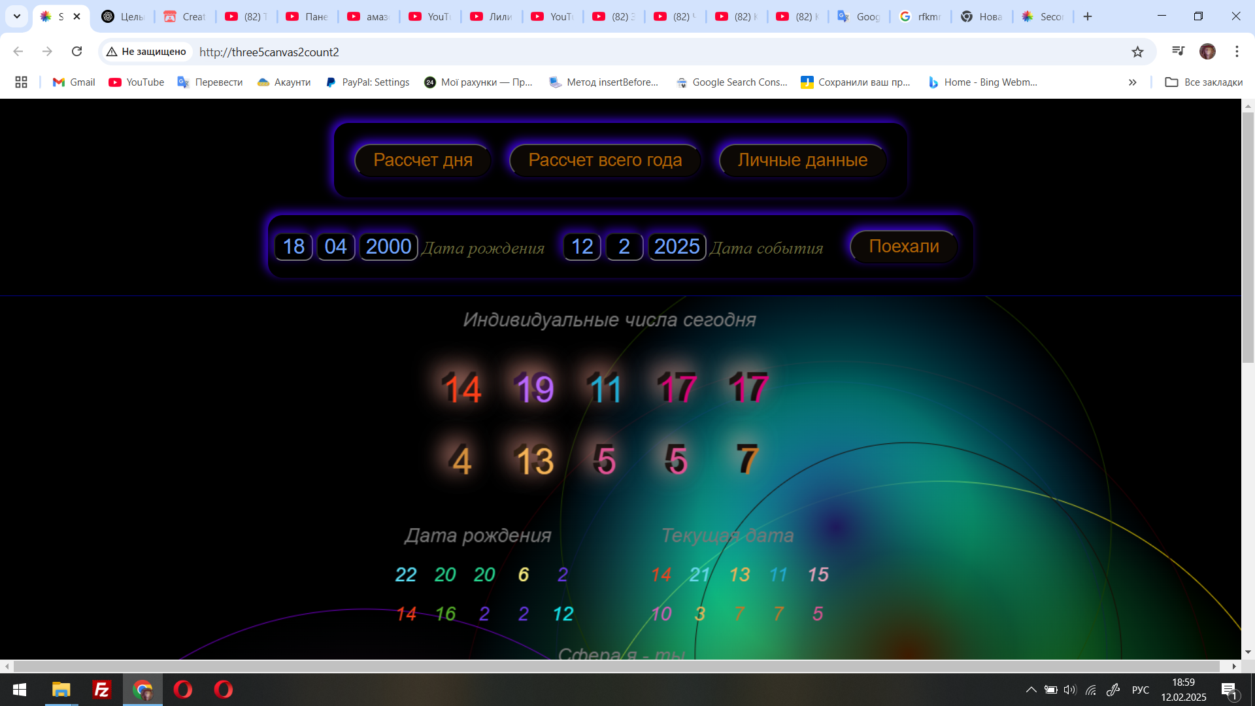This screenshot has height=706, width=1255.
Task: Close the active tab
Action: tap(77, 16)
